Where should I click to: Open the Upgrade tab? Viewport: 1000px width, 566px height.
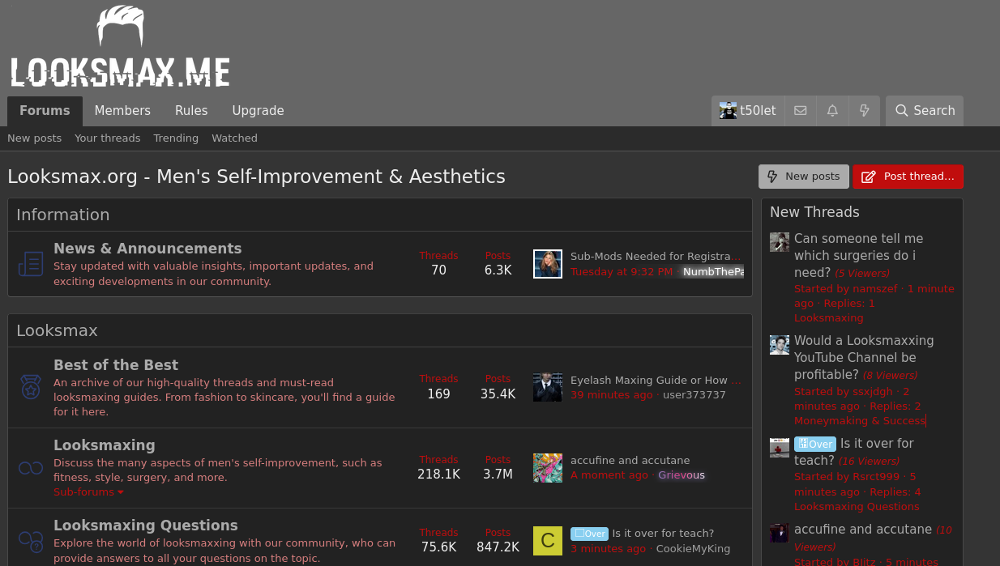point(258,111)
